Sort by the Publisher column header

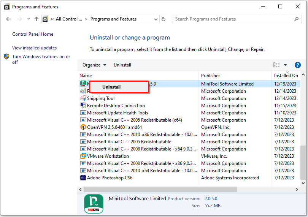[210, 76]
